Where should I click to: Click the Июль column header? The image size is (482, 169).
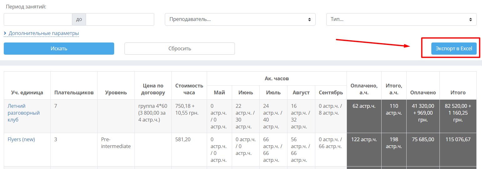(x=273, y=92)
